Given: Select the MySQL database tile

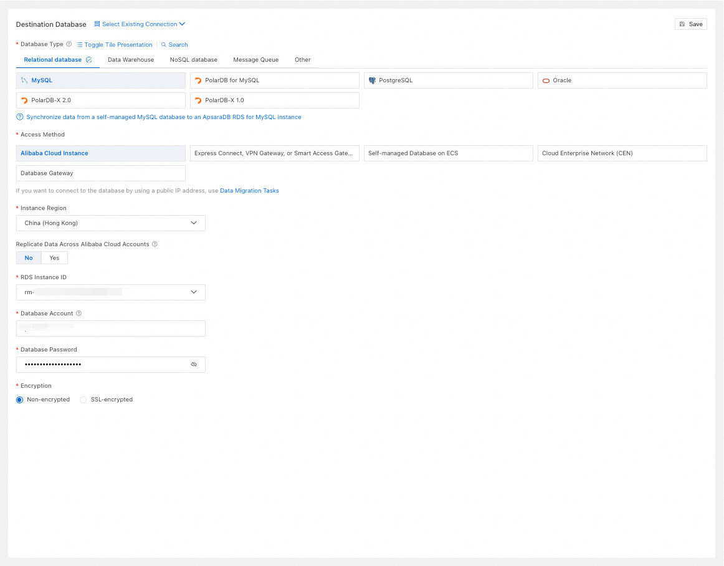Looking at the screenshot, I should [101, 80].
